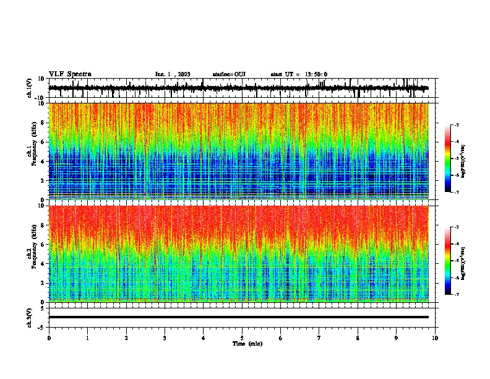This screenshot has width=490, height=379.
Task: Click the "VLF Spectra" plot title
Action: tap(70, 74)
